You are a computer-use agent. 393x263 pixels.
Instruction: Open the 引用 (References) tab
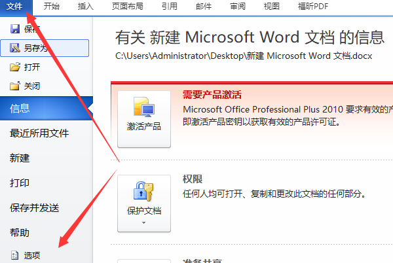click(170, 7)
